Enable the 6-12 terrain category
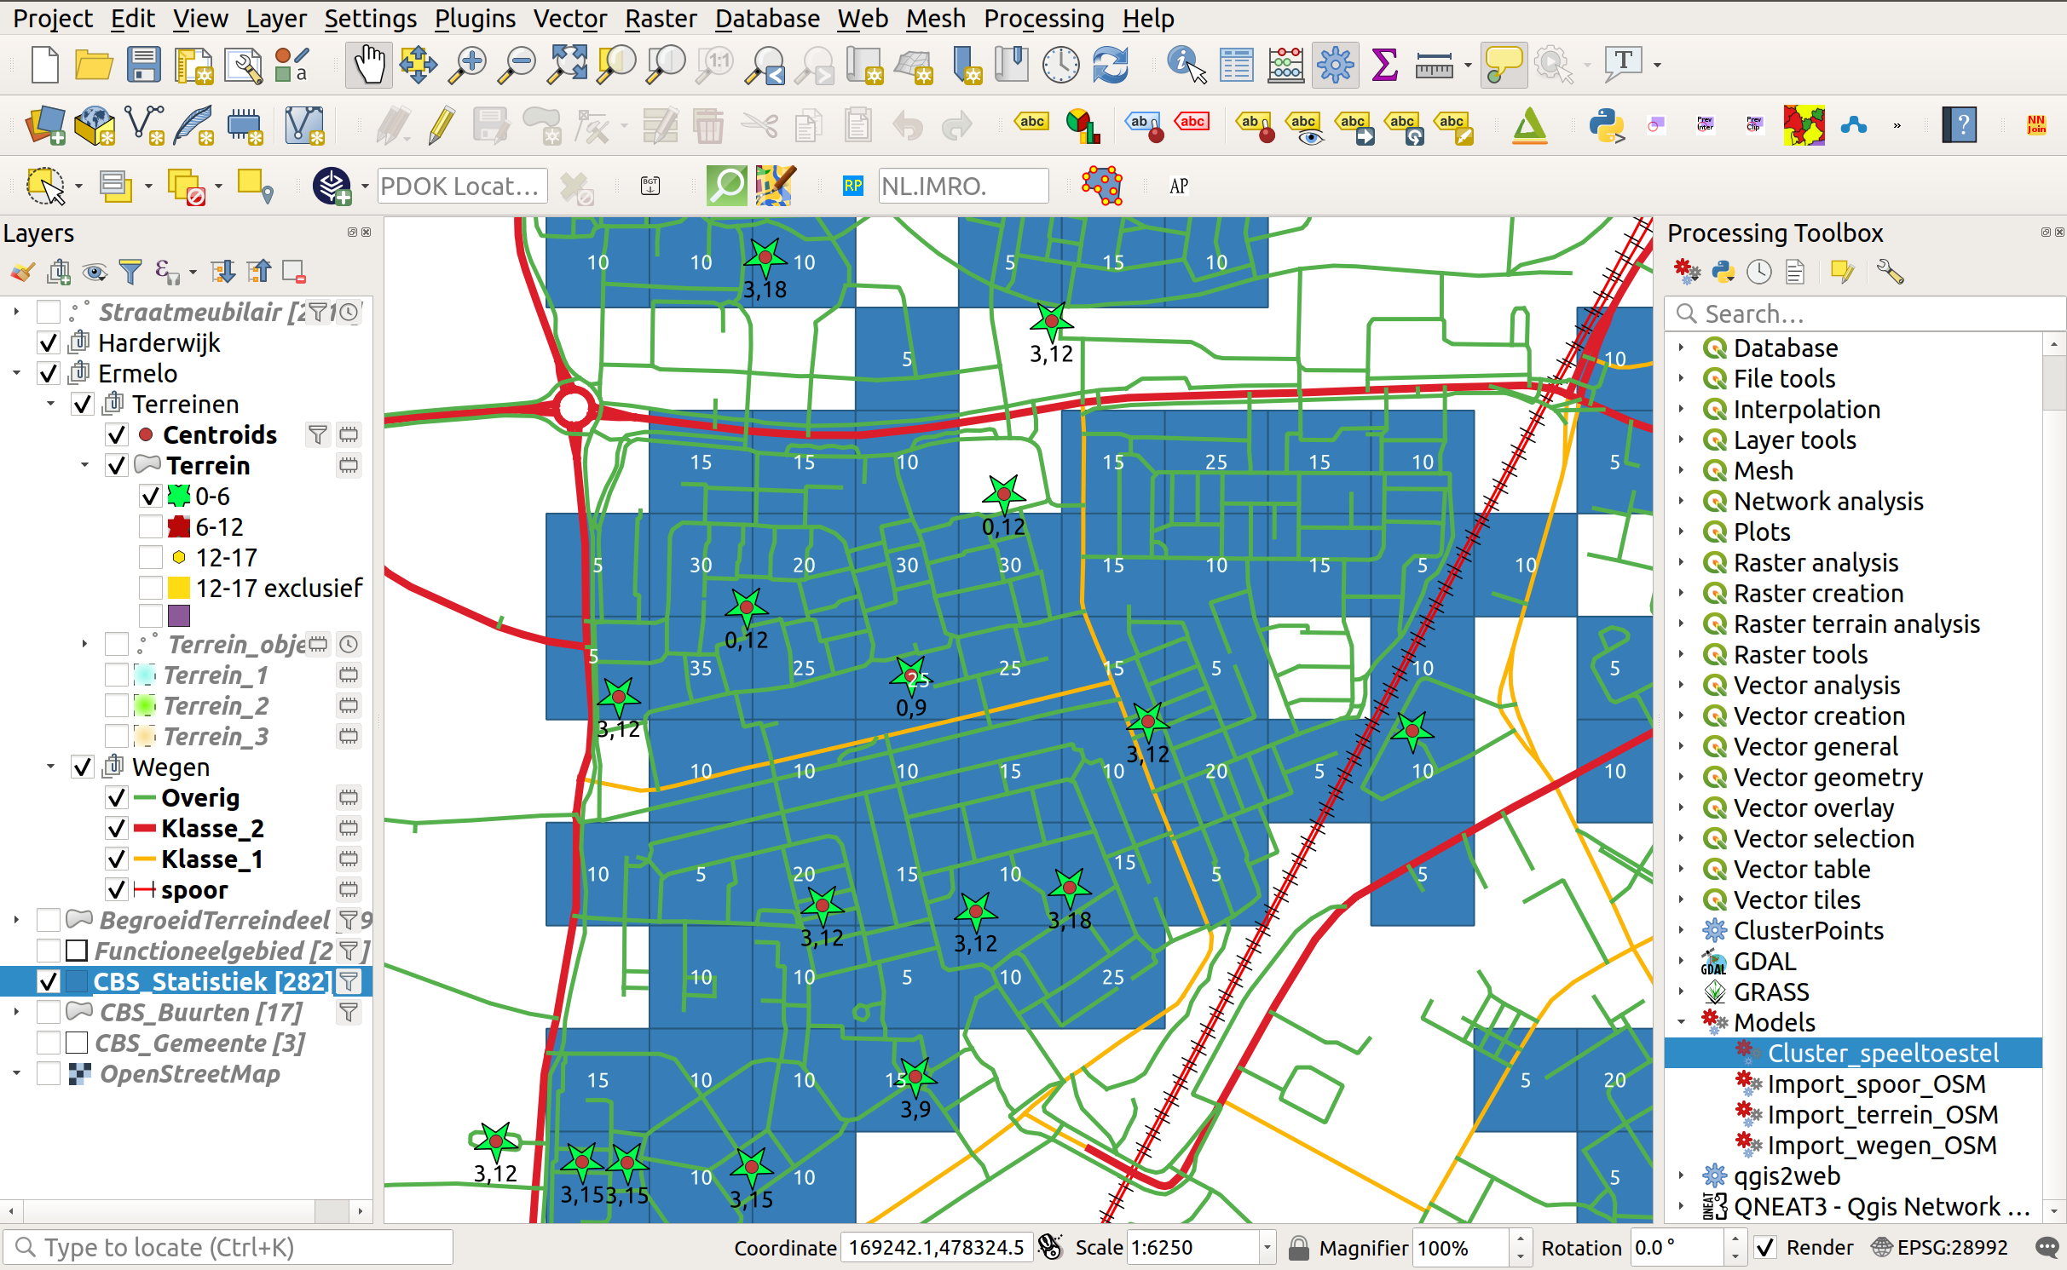The width and height of the screenshot is (2067, 1270). 151,527
